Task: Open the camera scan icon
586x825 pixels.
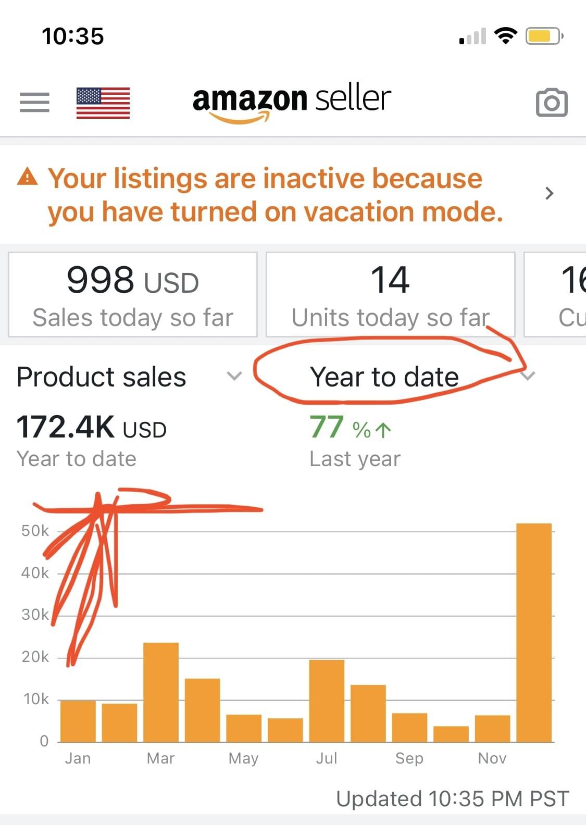Action: [551, 103]
